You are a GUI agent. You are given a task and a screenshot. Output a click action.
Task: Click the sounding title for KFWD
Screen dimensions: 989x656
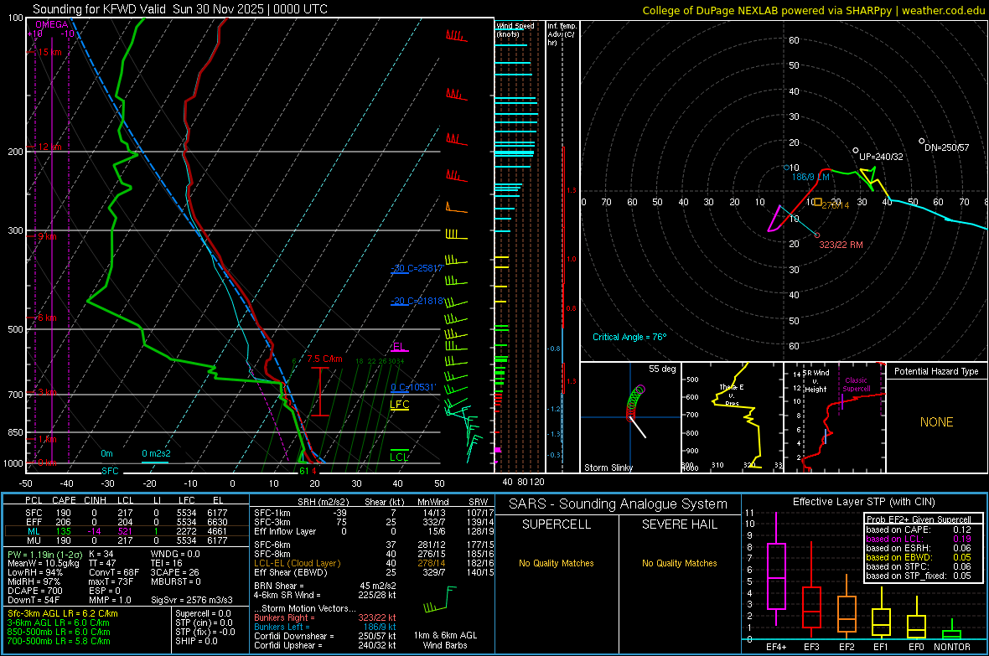[x=179, y=9]
